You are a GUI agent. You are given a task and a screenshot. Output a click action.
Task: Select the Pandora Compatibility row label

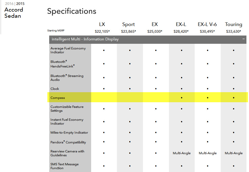click(x=68, y=142)
